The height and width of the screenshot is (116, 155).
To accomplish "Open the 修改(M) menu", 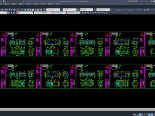I will (x=36, y=4).
